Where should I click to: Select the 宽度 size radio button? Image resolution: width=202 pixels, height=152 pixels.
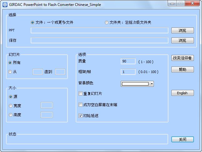(11, 106)
